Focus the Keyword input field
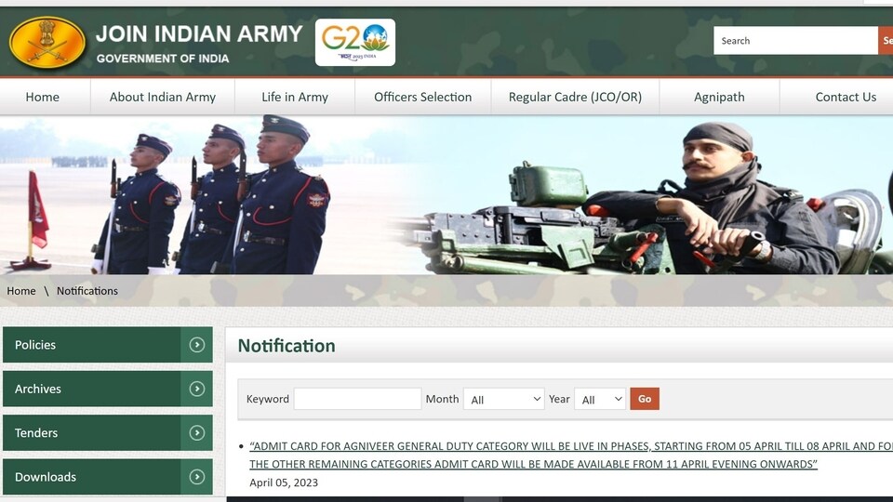The height and width of the screenshot is (502, 893). coord(357,399)
